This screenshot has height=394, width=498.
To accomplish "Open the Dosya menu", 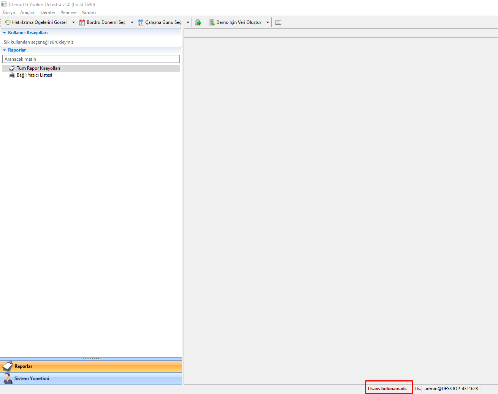I will tap(9, 13).
